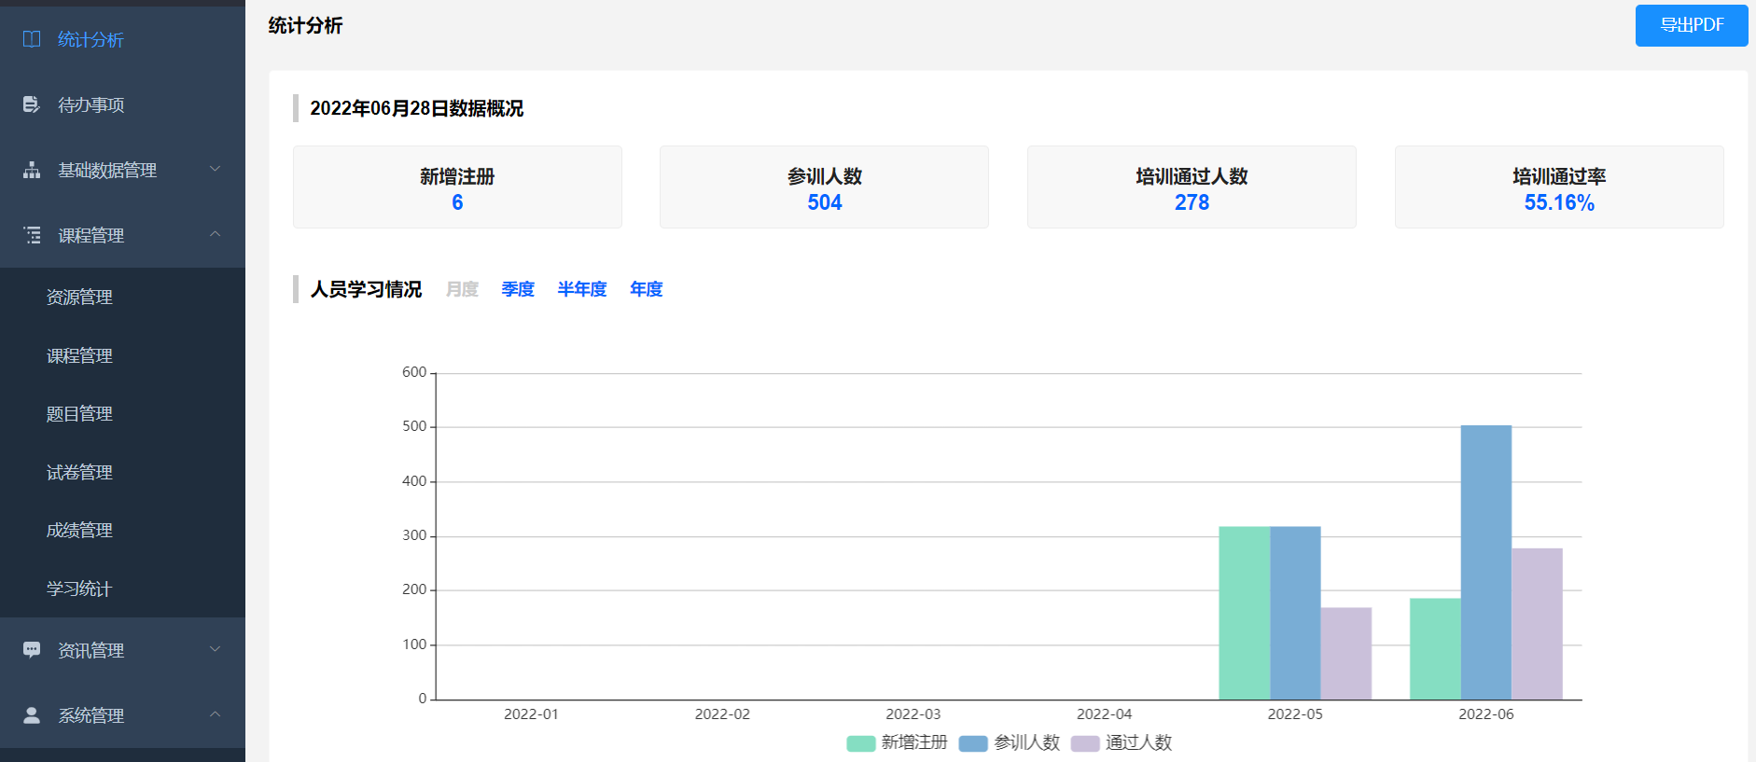Click the 2022-06 blue 参训人数 bar
Image resolution: width=1756 pixels, height=762 pixels.
tap(1486, 562)
